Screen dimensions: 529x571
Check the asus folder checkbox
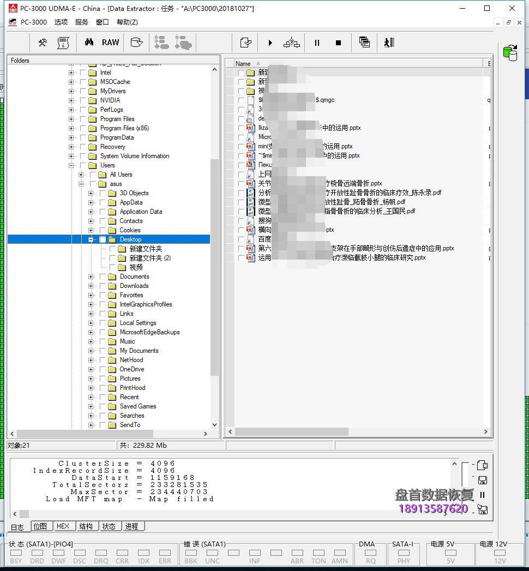(93, 184)
